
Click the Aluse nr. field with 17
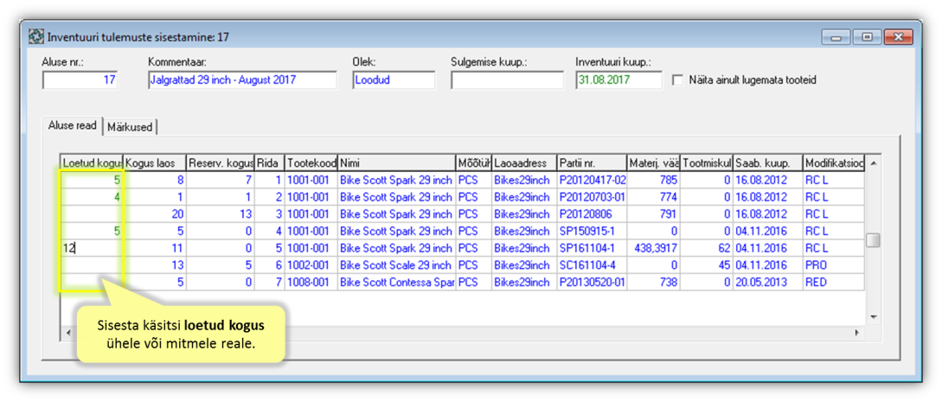(80, 80)
